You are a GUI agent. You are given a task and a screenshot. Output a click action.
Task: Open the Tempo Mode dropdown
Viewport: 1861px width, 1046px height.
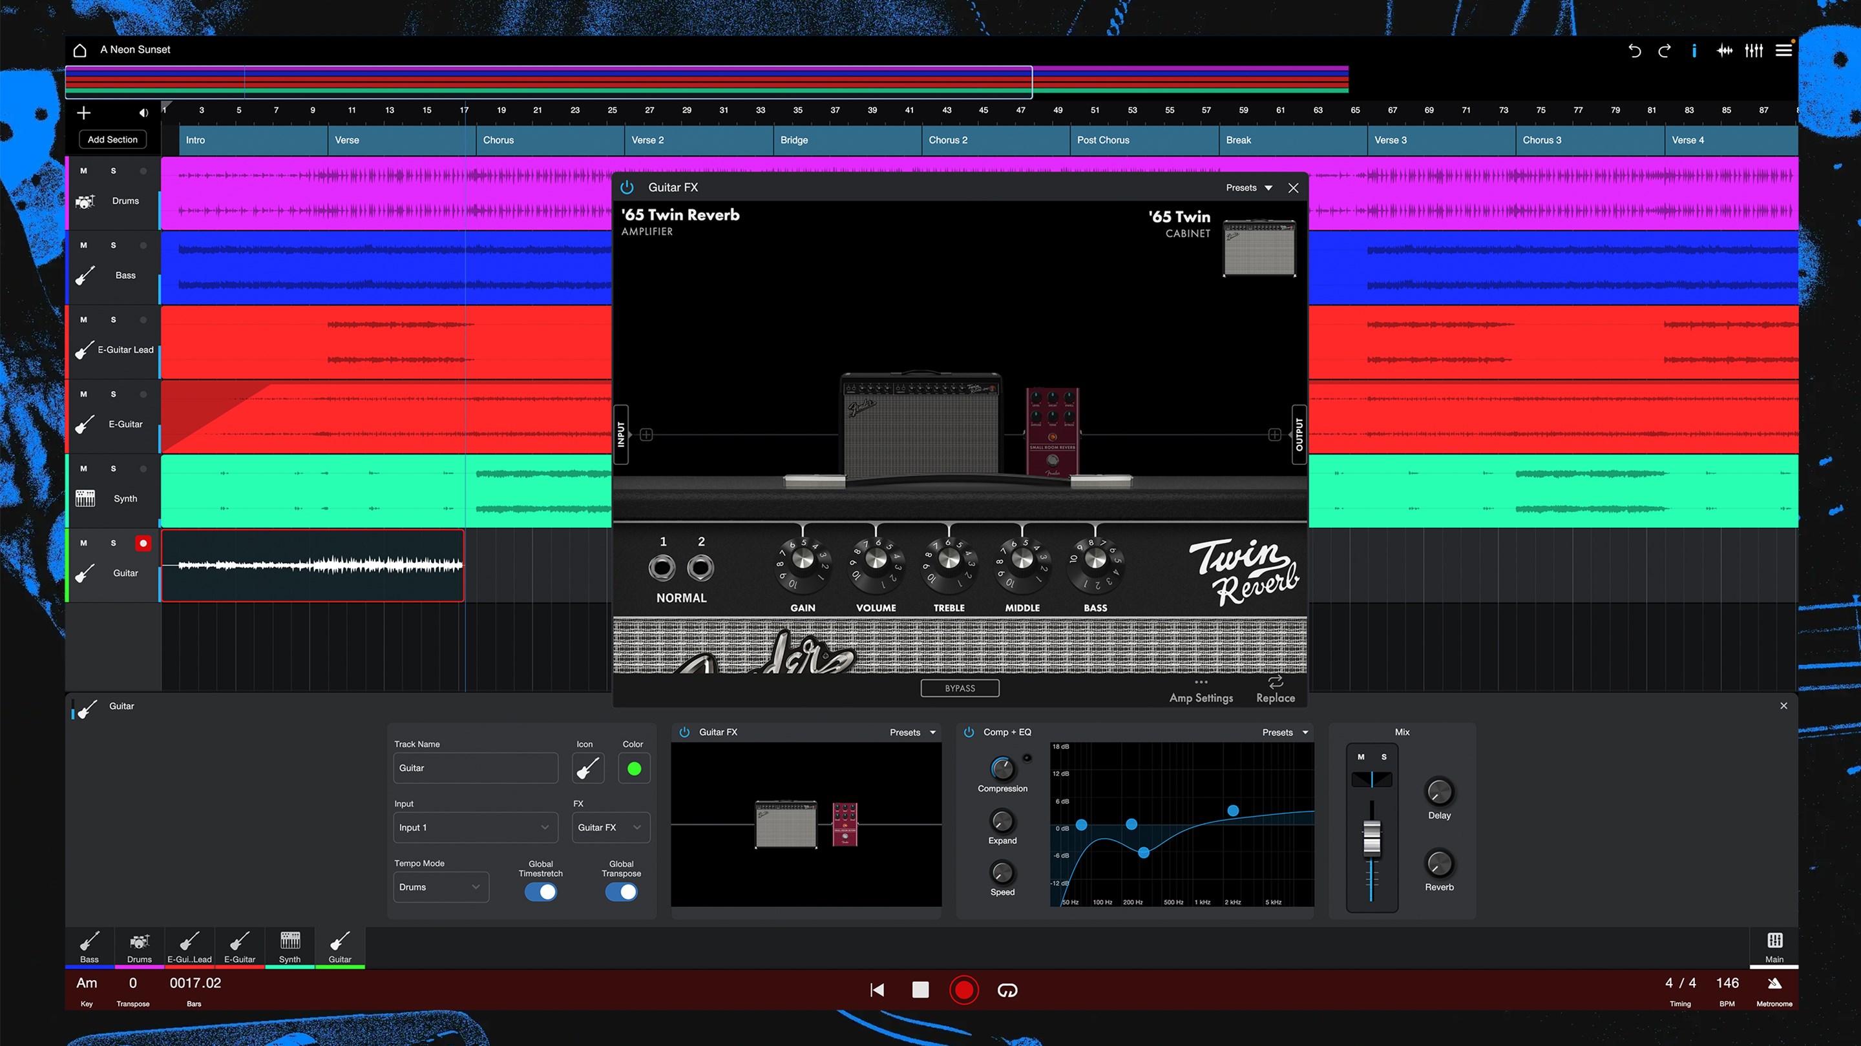441,887
